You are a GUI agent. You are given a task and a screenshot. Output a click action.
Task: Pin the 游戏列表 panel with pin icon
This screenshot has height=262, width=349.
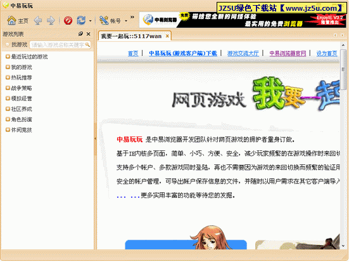(x=80, y=34)
